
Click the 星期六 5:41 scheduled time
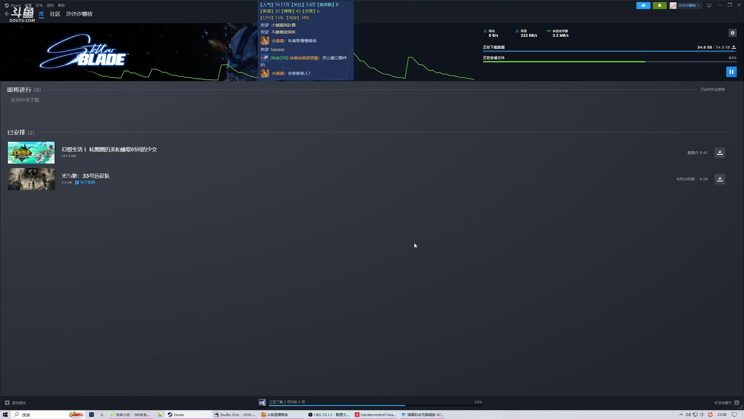697,152
